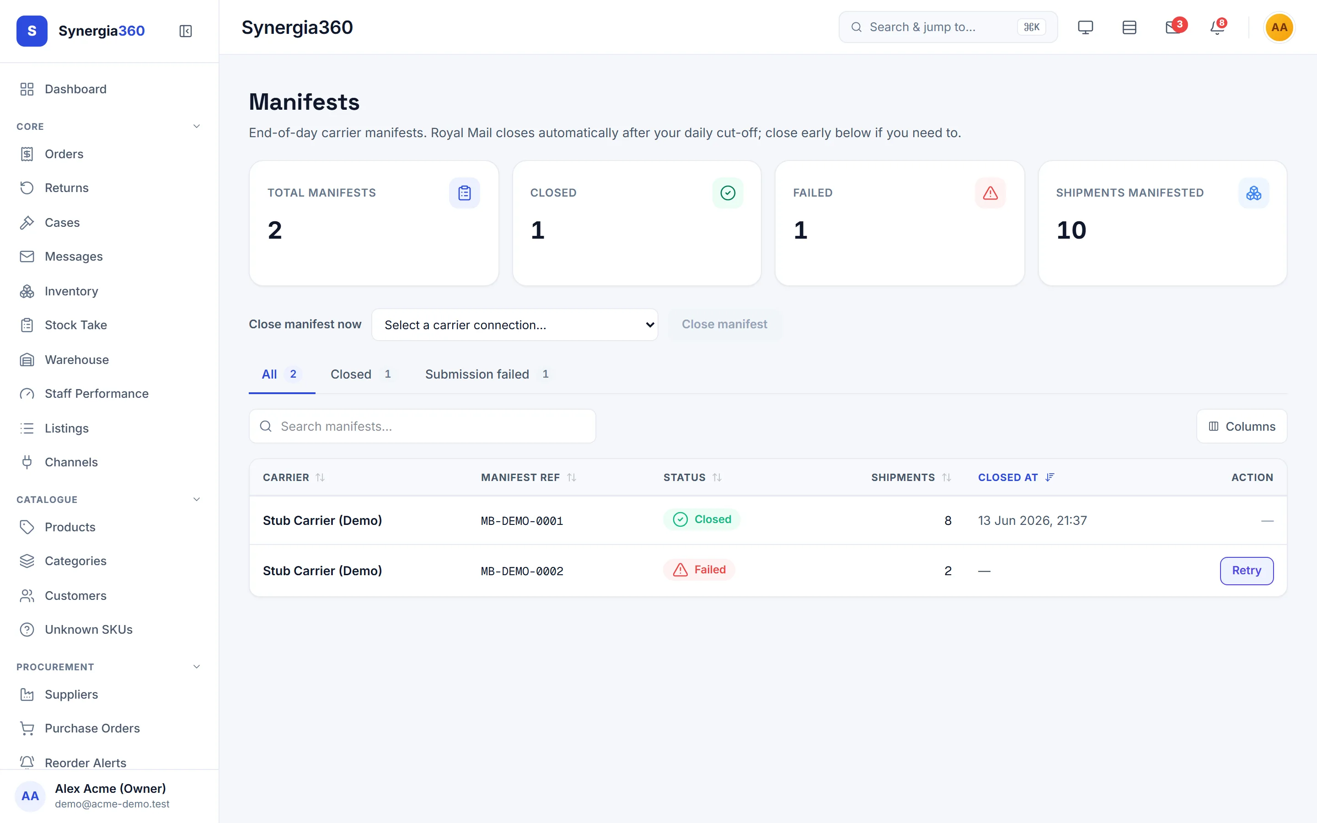The image size is (1317, 823).
Task: Click the date 13 Jun 2026, 21:37
Action: click(x=1033, y=520)
